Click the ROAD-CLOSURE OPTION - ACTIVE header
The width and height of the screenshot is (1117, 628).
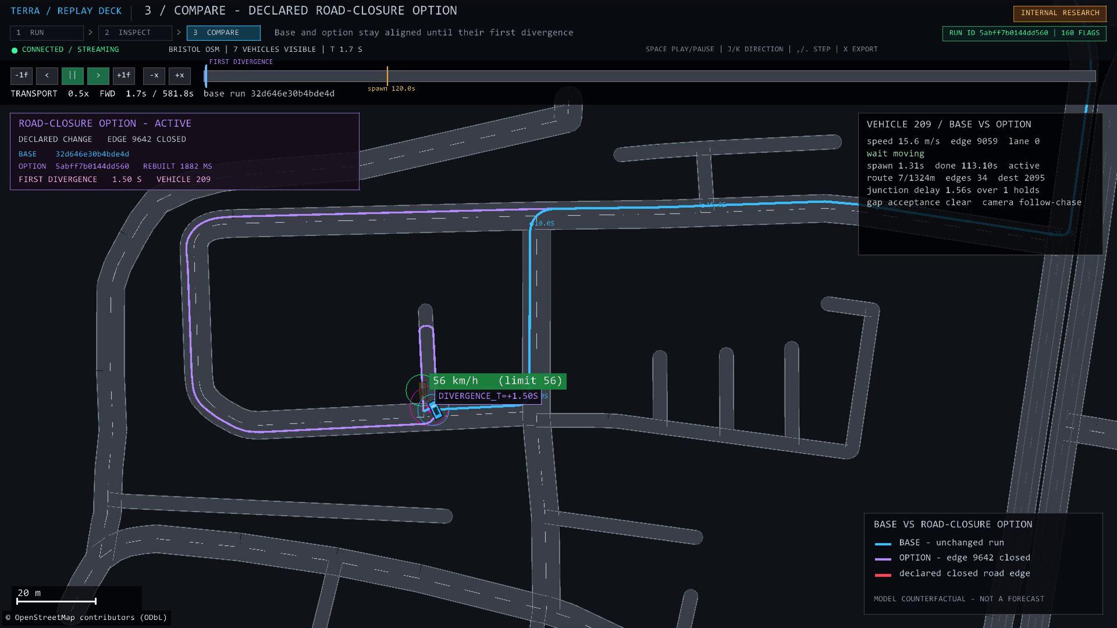(105, 123)
